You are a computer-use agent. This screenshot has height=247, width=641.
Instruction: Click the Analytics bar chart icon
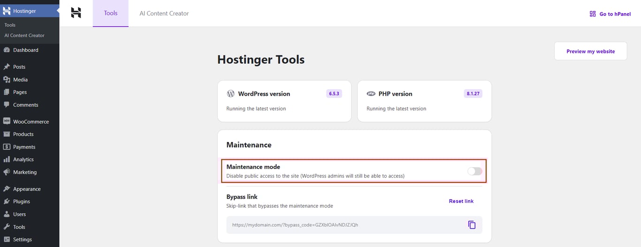click(7, 159)
